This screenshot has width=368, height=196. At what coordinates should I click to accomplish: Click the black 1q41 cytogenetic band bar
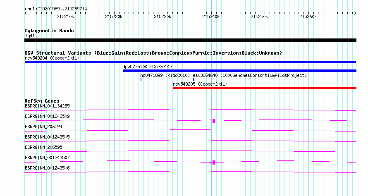(190, 40)
